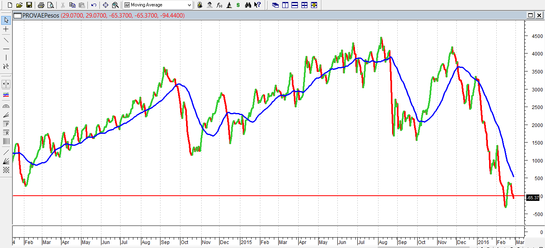Click the -65.37 price label
545x248 pixels.
point(533,198)
